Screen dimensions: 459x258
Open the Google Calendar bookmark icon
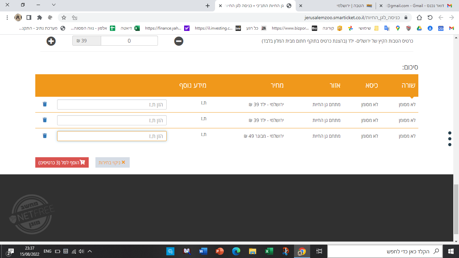[x=441, y=28]
